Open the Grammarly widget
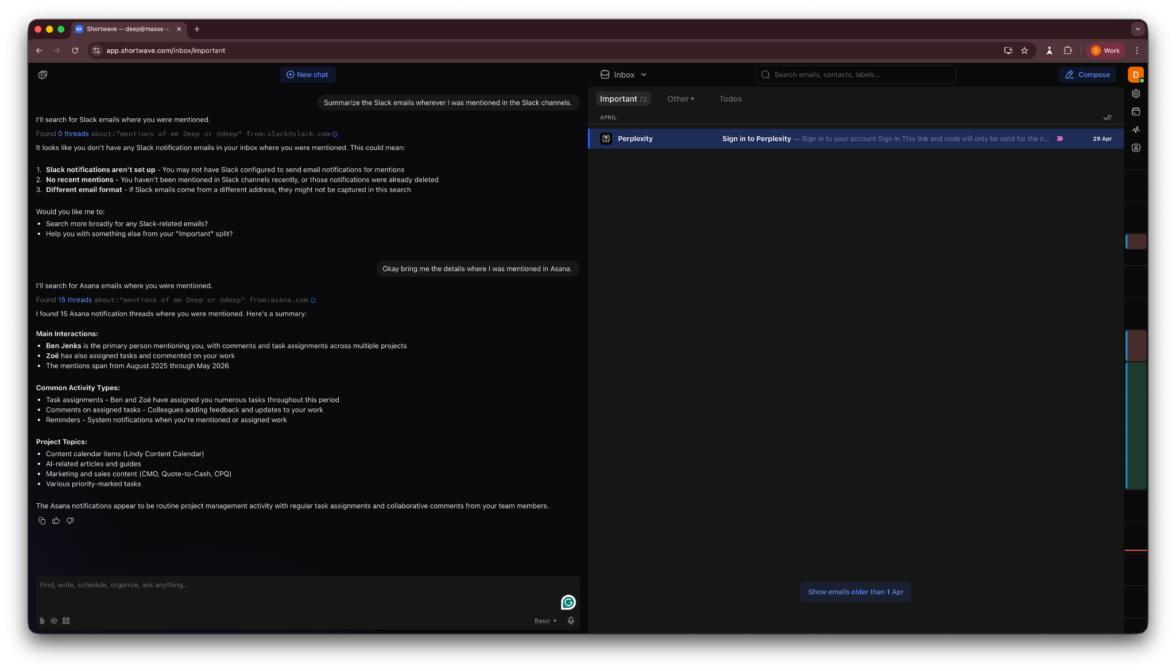Image resolution: width=1176 pixels, height=671 pixels. (568, 602)
